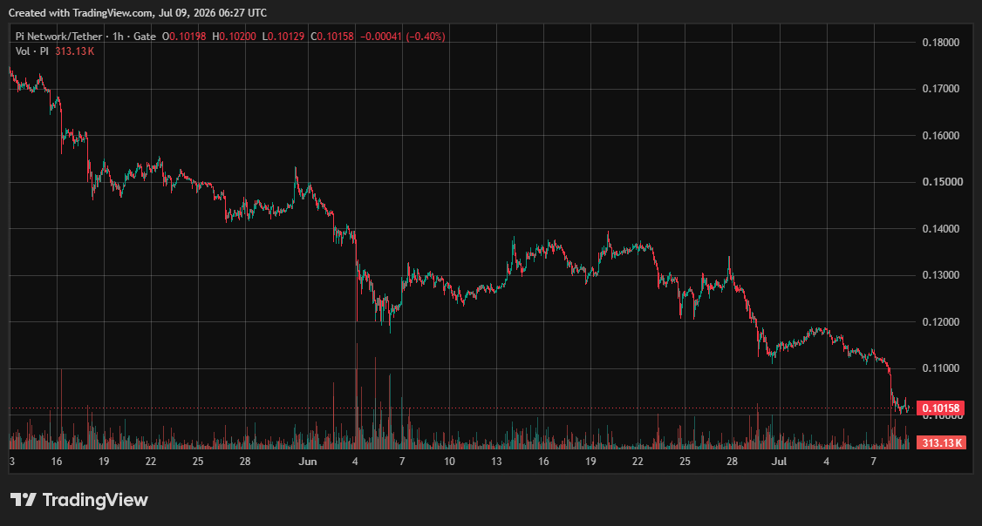
Task: Click the TradingView wordmark text
Action: [95, 499]
